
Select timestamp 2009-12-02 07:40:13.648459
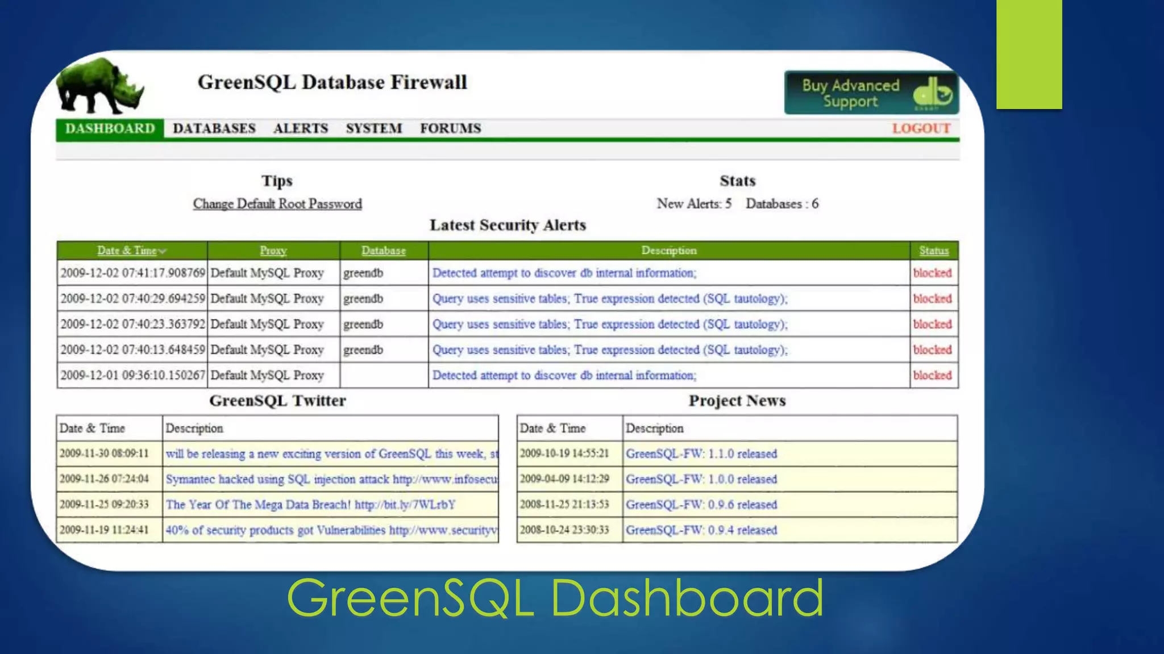coord(132,350)
